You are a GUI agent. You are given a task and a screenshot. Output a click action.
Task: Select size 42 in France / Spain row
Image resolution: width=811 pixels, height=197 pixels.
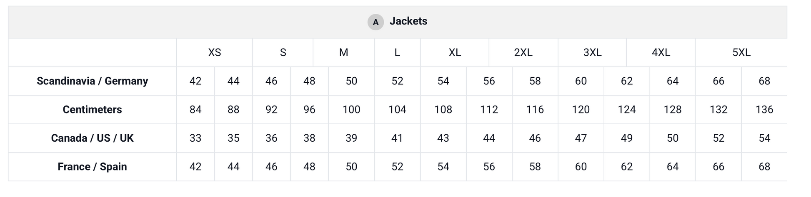[x=195, y=167]
